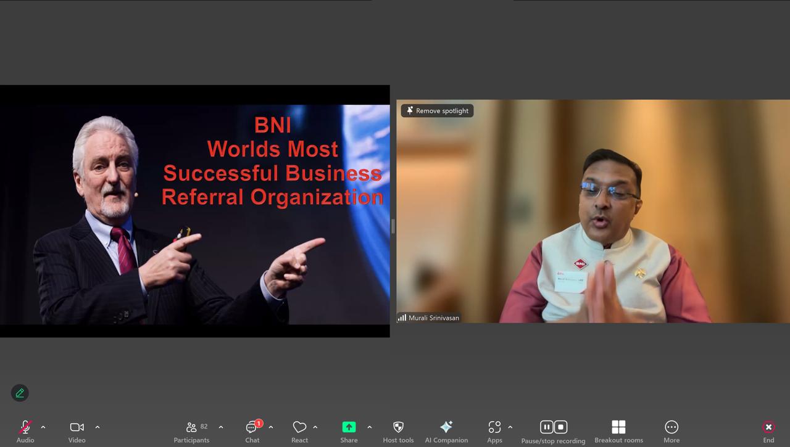Open the Chat panel with unread message
The height and width of the screenshot is (447, 790).
pos(252,432)
